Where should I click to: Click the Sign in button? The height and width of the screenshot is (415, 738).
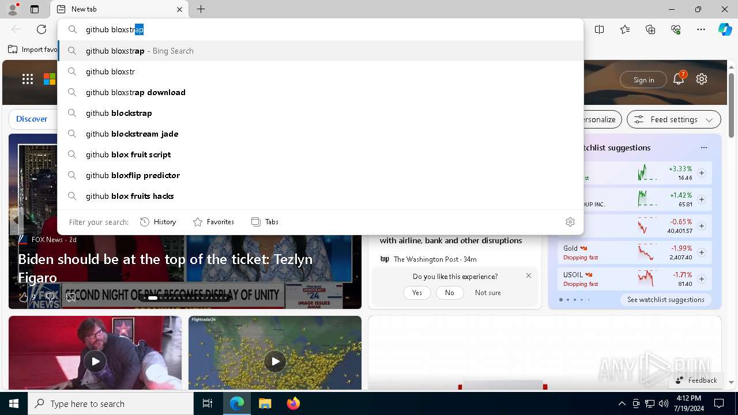643,80
